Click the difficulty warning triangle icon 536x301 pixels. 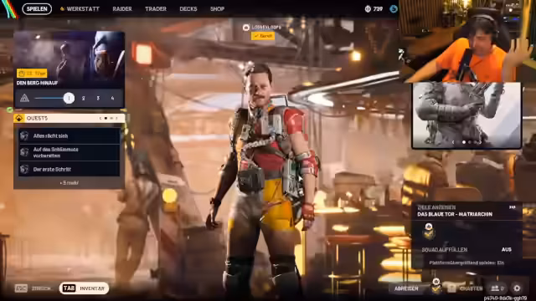click(x=24, y=99)
